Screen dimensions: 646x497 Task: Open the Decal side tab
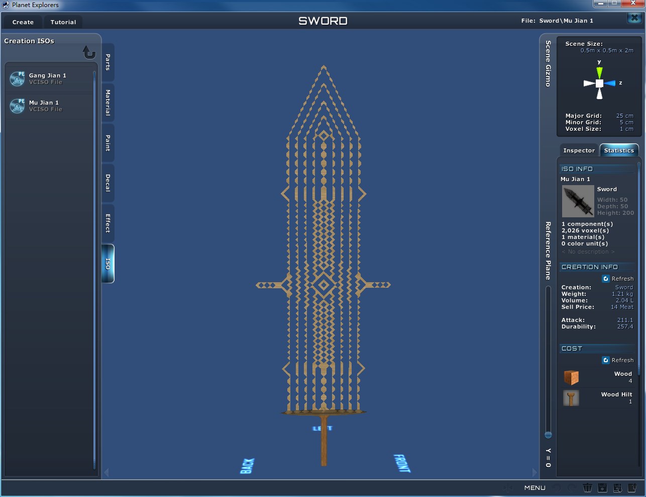pos(107,183)
